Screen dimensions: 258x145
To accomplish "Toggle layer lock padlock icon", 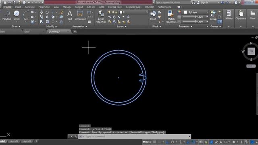I will (x=117, y=12).
